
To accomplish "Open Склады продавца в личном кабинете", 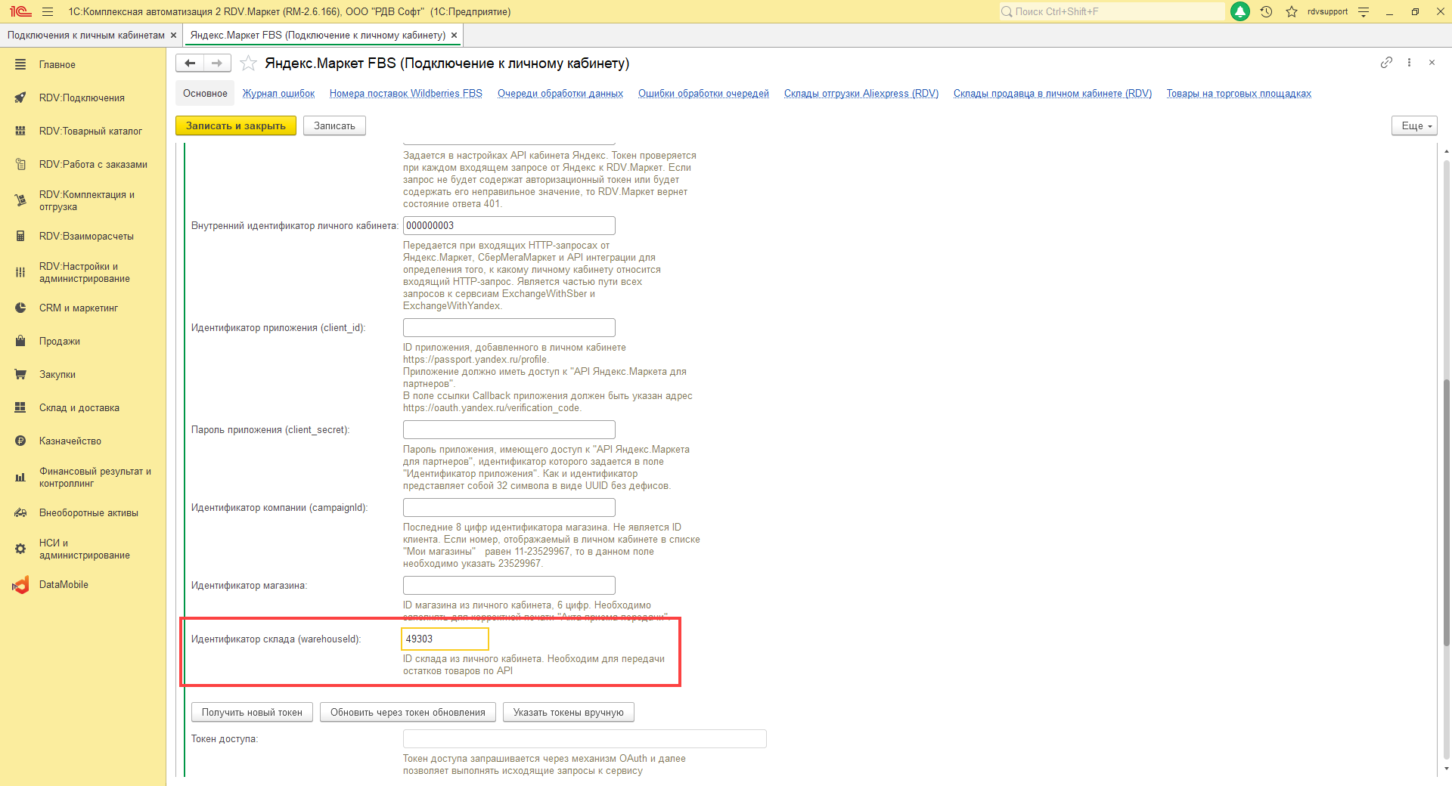I will pos(1053,94).
